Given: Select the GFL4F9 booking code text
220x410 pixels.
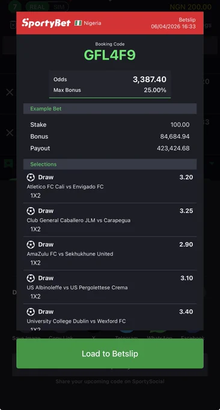Looking at the screenshot, I should (110, 55).
